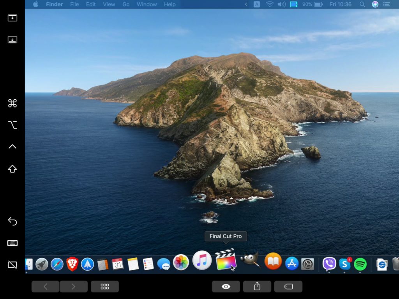The width and height of the screenshot is (399, 299).
Task: Open the File menu
Action: click(74, 4)
